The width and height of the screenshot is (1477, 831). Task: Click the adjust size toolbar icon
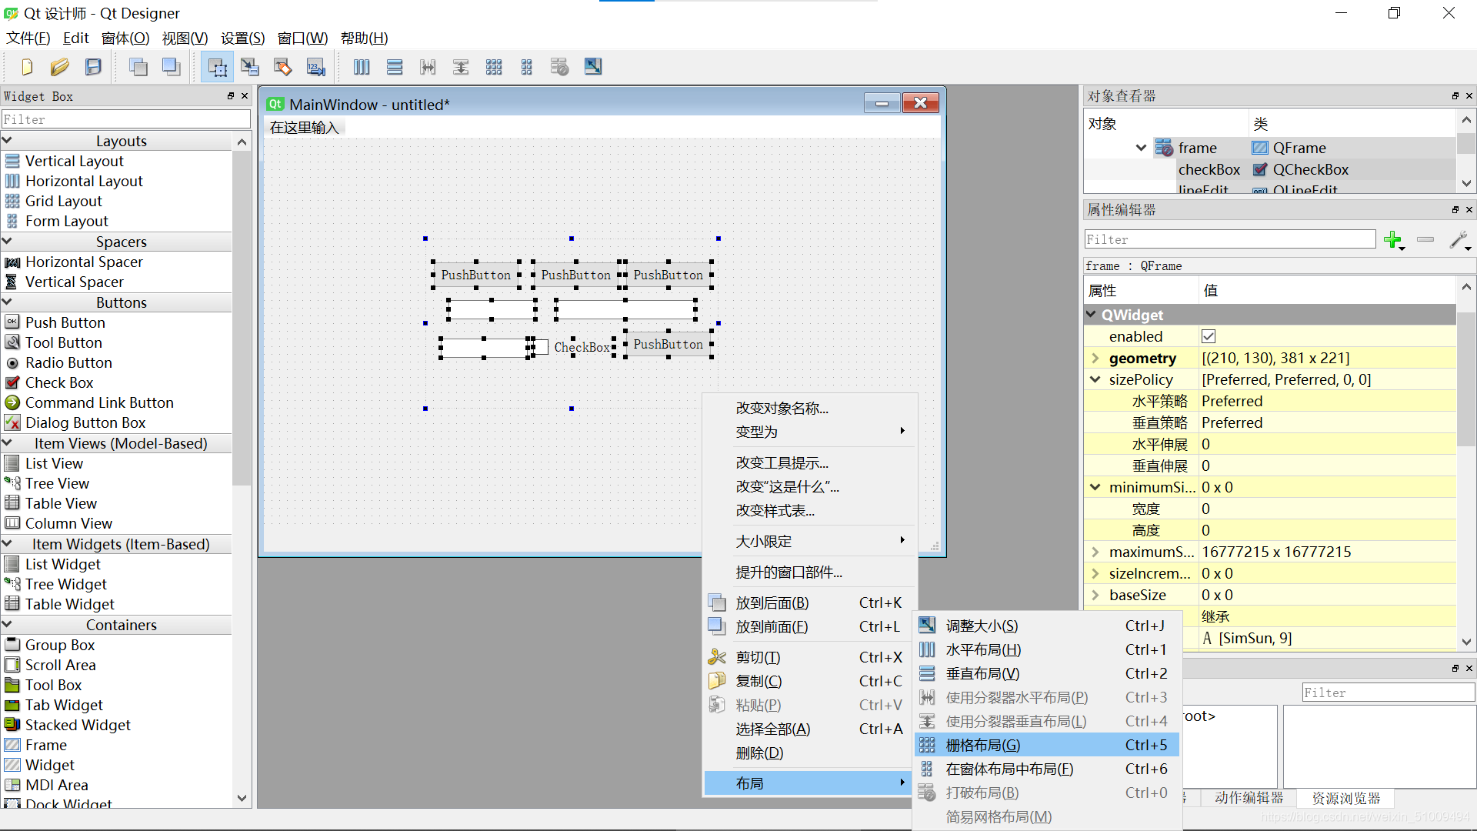click(593, 67)
